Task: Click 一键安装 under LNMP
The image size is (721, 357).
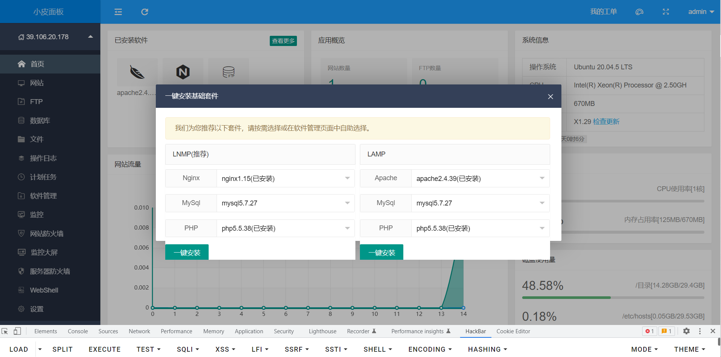Action: (187, 252)
